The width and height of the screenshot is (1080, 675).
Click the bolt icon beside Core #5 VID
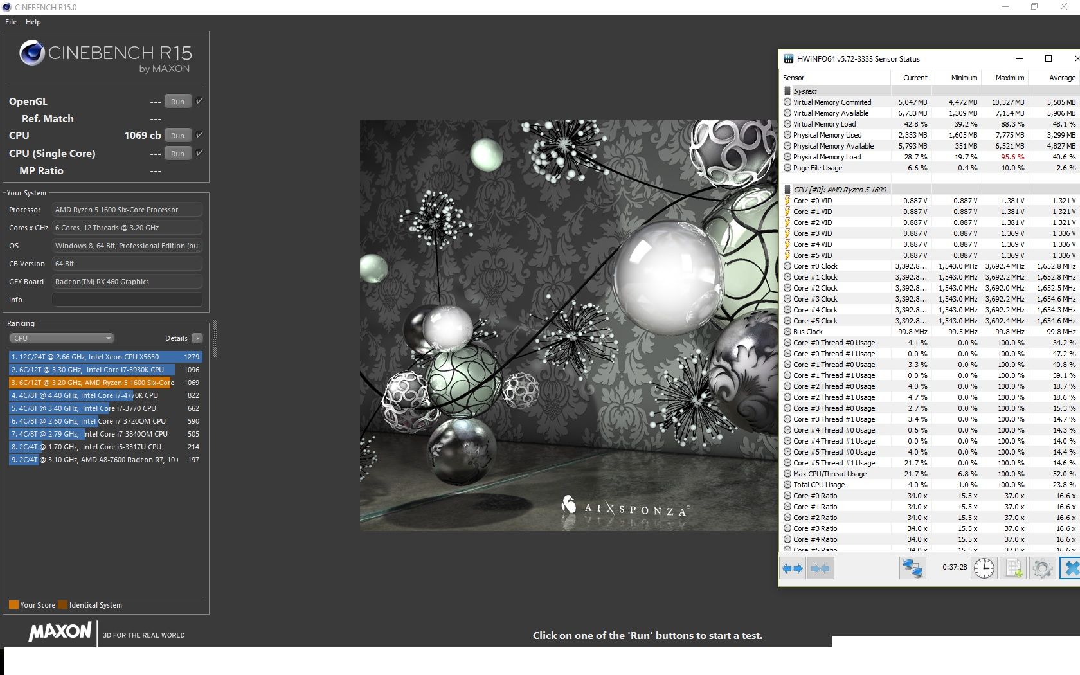point(788,255)
